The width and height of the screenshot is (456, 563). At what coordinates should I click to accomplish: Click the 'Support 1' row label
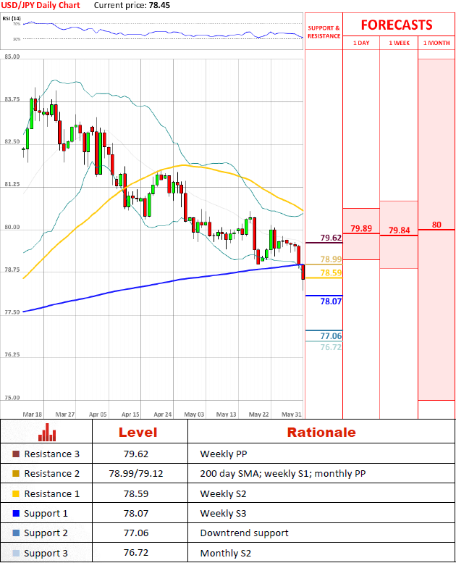tap(46, 514)
